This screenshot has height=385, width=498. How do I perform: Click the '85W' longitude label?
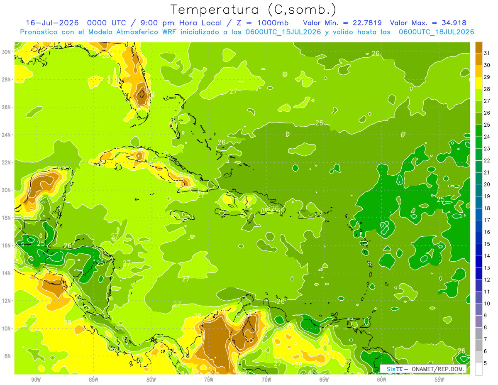click(93, 380)
